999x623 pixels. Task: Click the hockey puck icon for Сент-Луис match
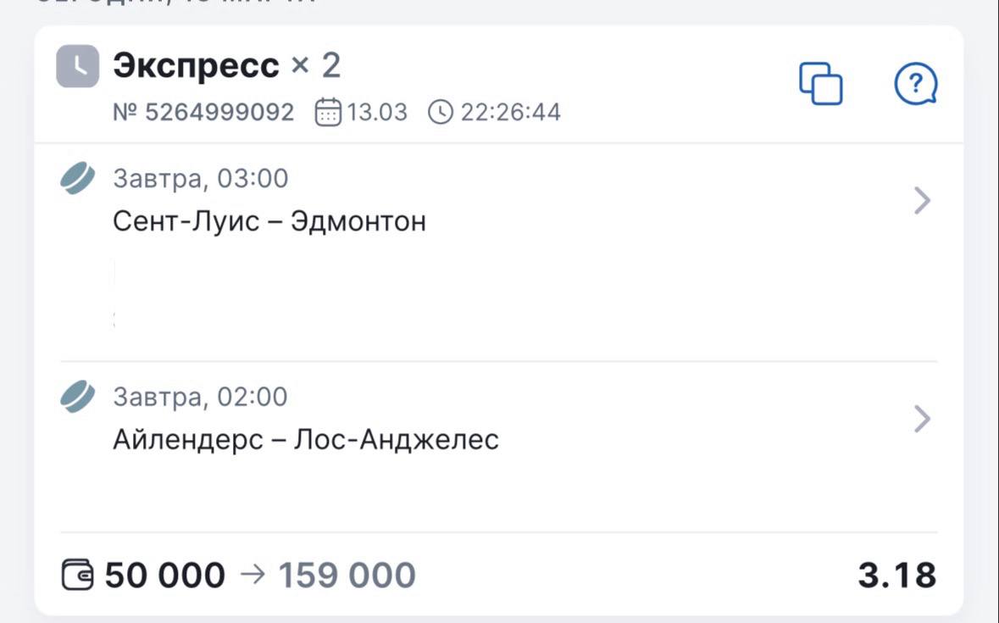coord(78,179)
